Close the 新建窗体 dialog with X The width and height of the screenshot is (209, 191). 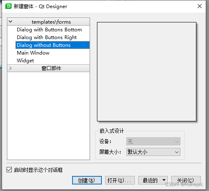tap(199, 6)
